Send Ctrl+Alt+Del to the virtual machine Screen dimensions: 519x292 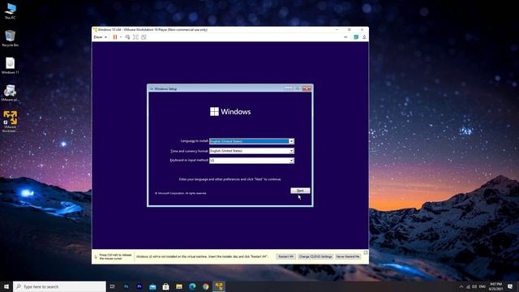[127, 37]
